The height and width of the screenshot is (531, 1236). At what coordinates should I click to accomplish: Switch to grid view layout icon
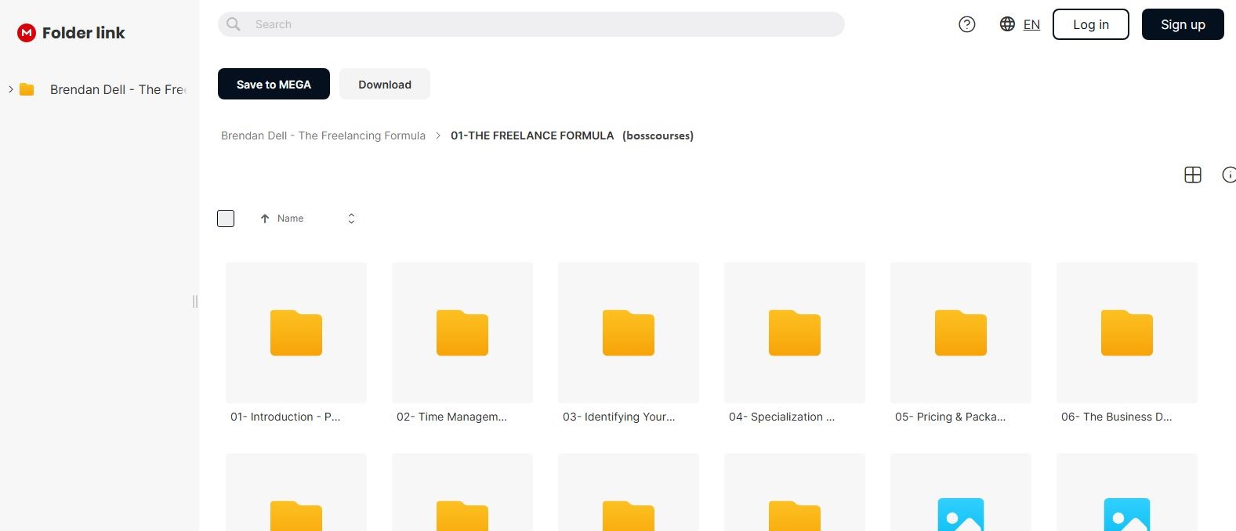pos(1192,175)
